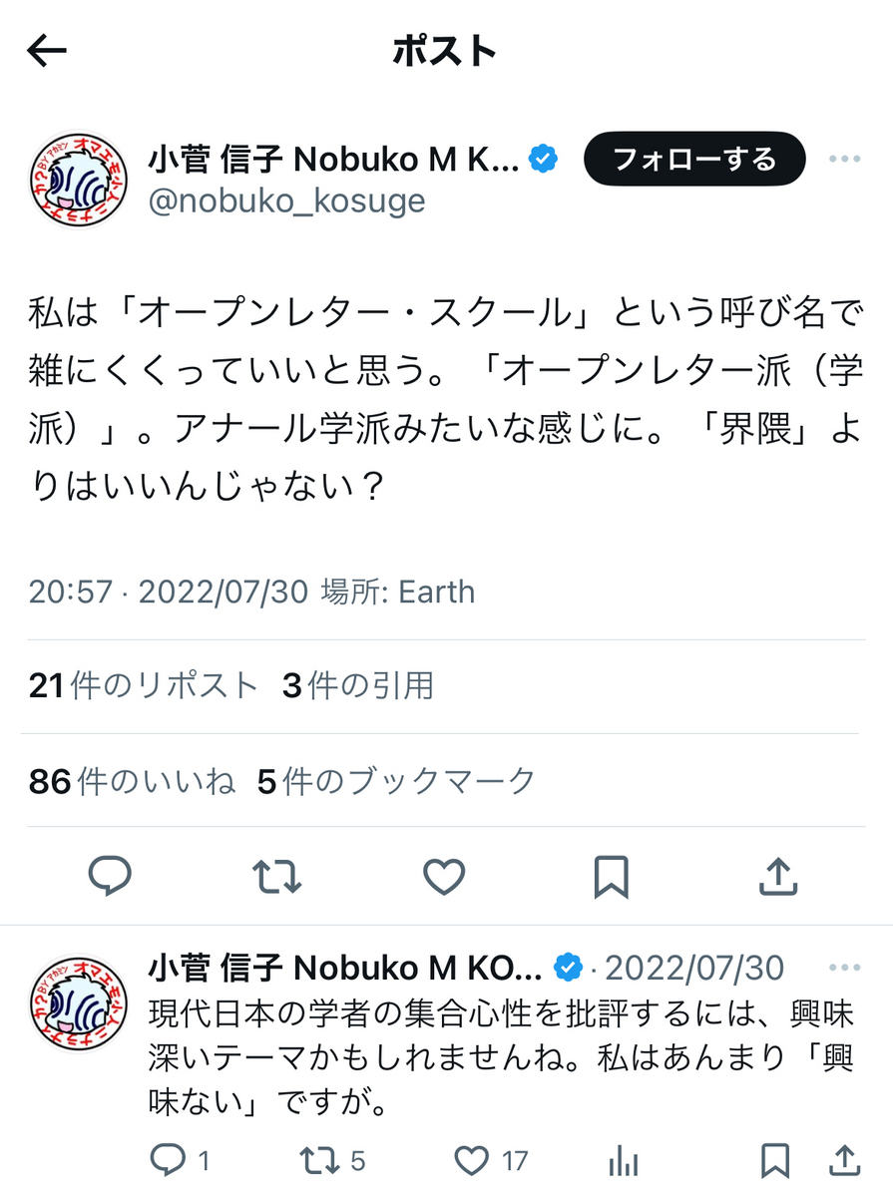The image size is (893, 1197).
Task: Tap the フォローする button
Action: [x=694, y=159]
